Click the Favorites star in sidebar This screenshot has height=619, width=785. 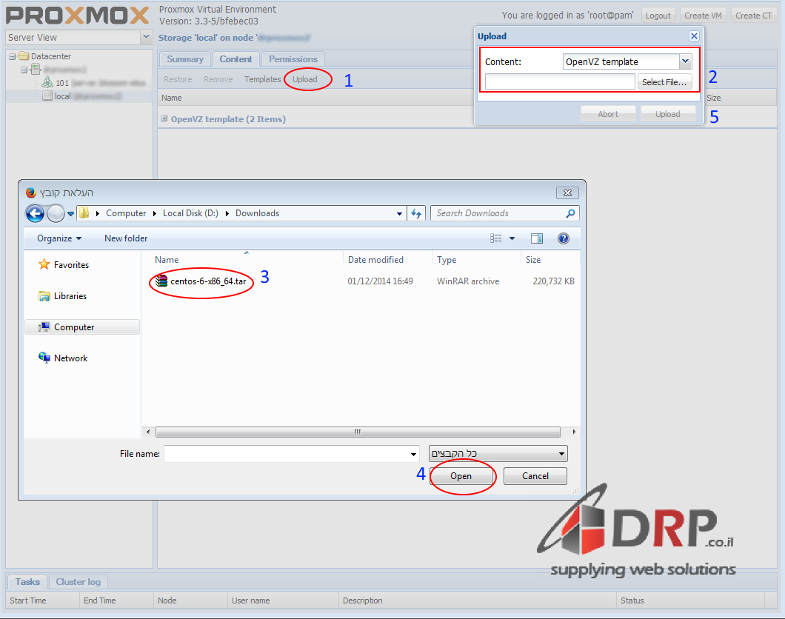coord(44,265)
